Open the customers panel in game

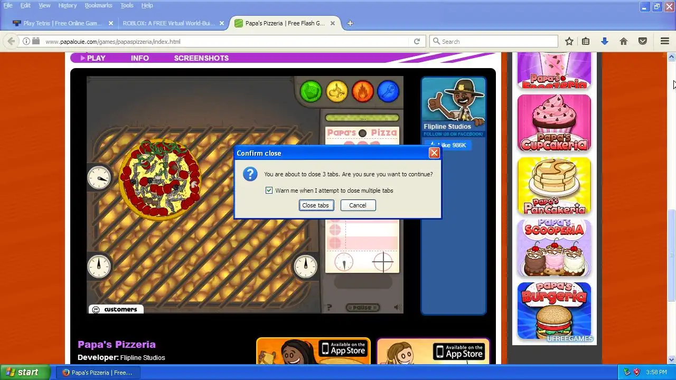point(115,309)
